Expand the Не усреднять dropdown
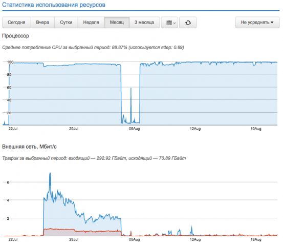The image size is (283, 246). tap(257, 23)
